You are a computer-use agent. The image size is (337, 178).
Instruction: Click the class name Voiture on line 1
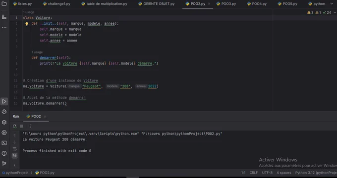click(x=43, y=18)
